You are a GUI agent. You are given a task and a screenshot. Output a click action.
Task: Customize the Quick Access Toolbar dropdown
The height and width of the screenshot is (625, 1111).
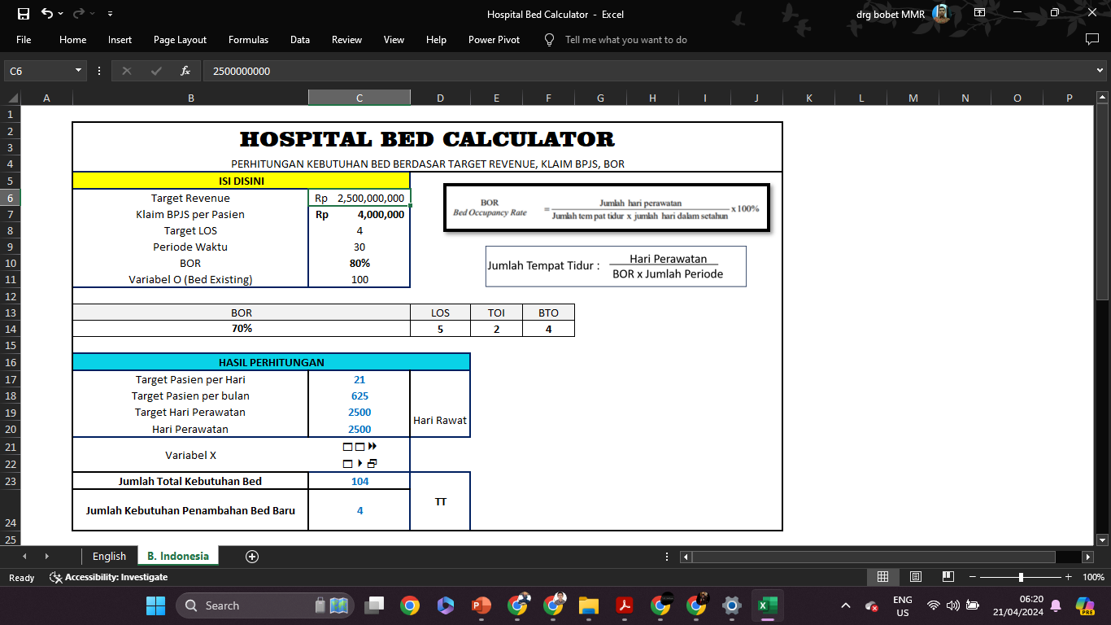(110, 14)
